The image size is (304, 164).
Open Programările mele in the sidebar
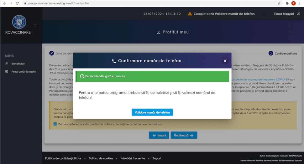23,71
